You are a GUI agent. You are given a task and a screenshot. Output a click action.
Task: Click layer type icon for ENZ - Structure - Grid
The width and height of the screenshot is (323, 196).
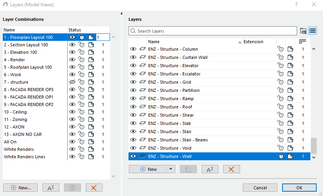pos(142,82)
